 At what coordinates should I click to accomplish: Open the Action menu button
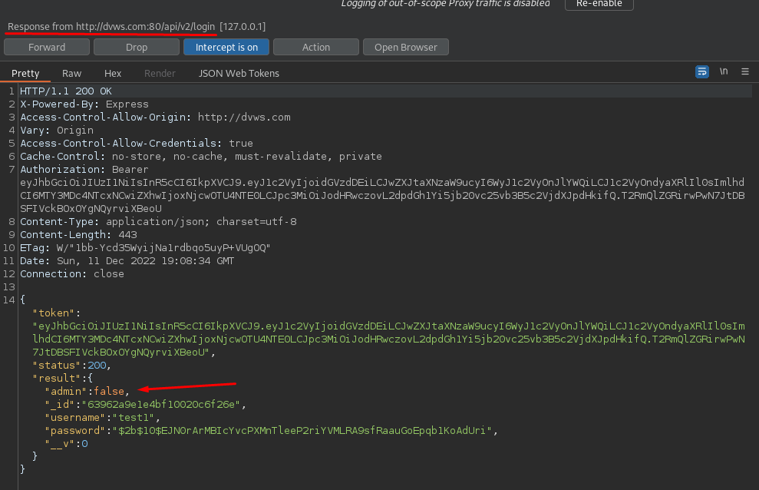(x=316, y=47)
